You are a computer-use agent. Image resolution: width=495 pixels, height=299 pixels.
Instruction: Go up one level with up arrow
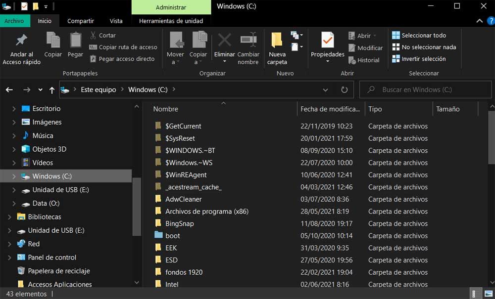click(x=52, y=90)
